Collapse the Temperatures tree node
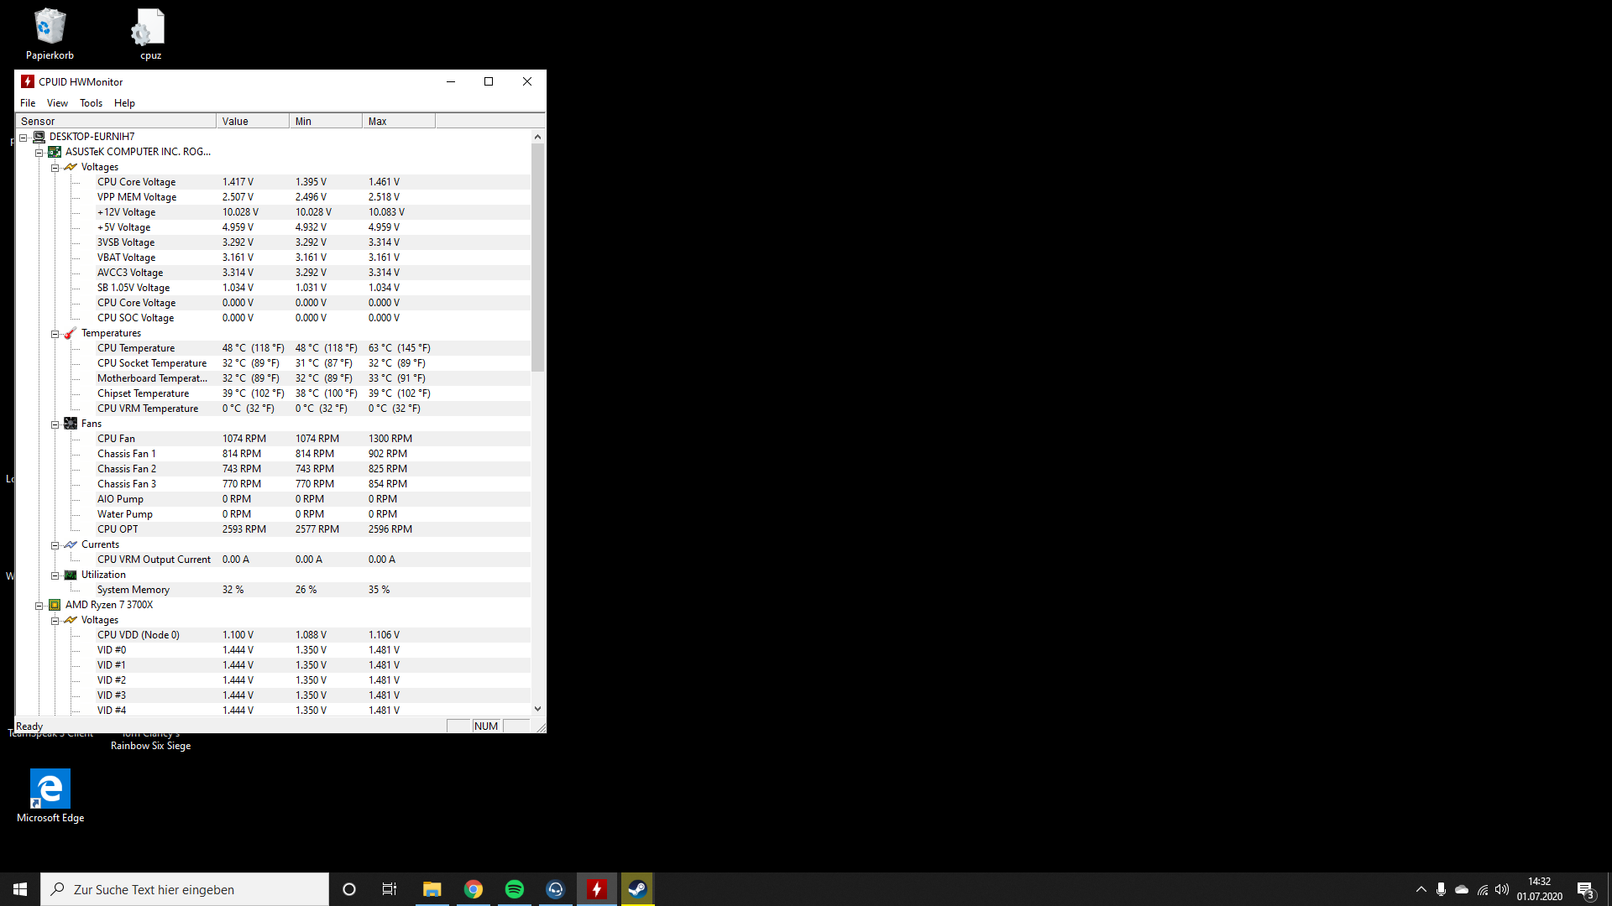Image resolution: width=1612 pixels, height=906 pixels. pyautogui.click(x=55, y=334)
